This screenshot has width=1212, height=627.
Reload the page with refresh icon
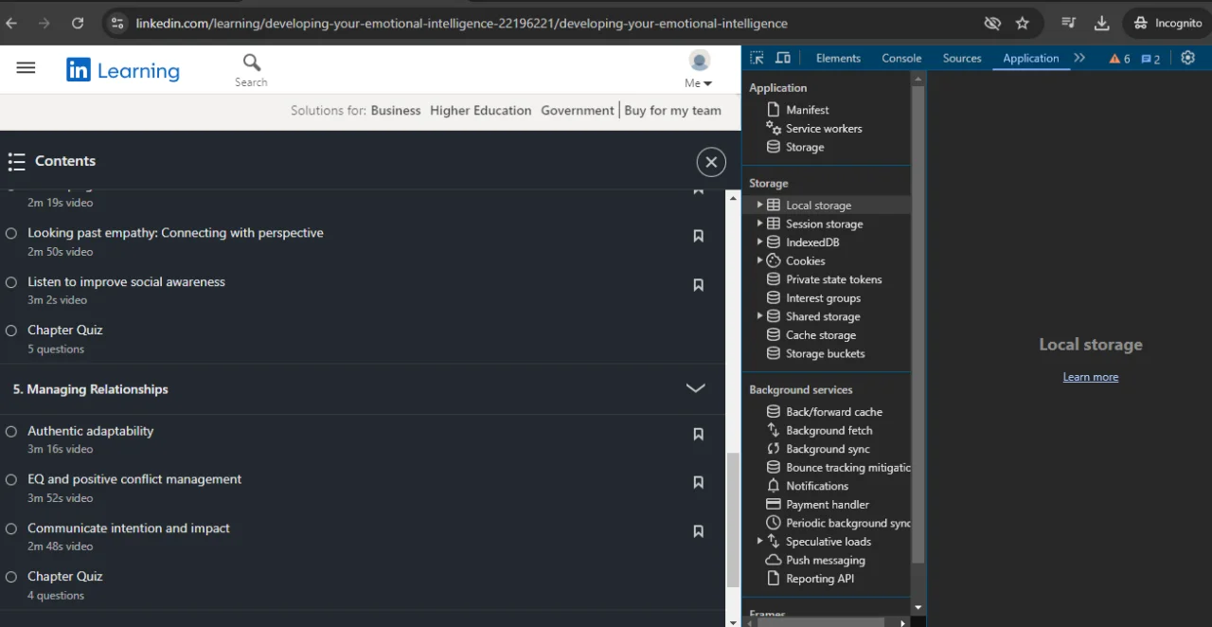[x=78, y=23]
